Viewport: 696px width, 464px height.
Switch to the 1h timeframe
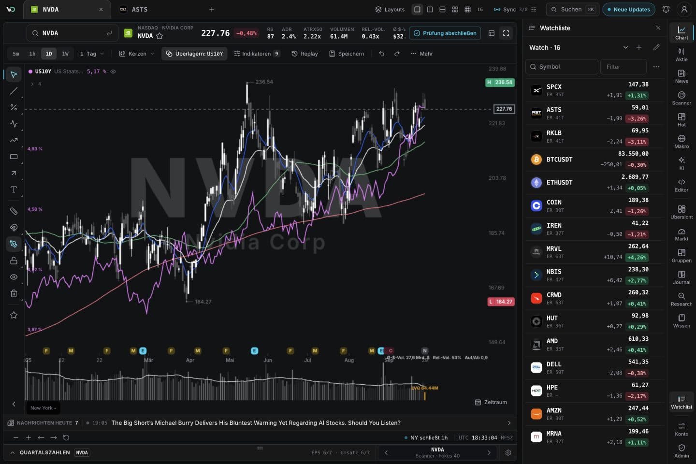click(32, 54)
